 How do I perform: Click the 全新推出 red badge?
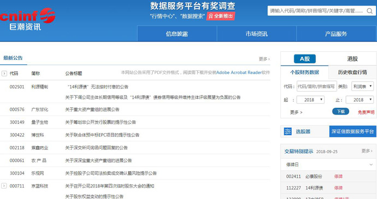(221, 16)
